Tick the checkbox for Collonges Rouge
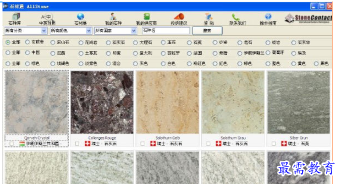This screenshot has width=339, height=184. tap(77, 143)
